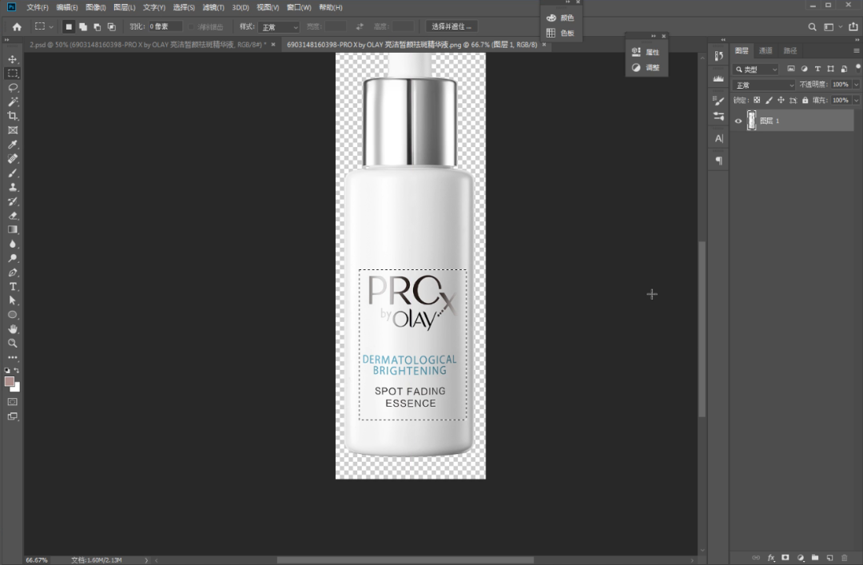Enable pixel layer filter

coord(791,69)
